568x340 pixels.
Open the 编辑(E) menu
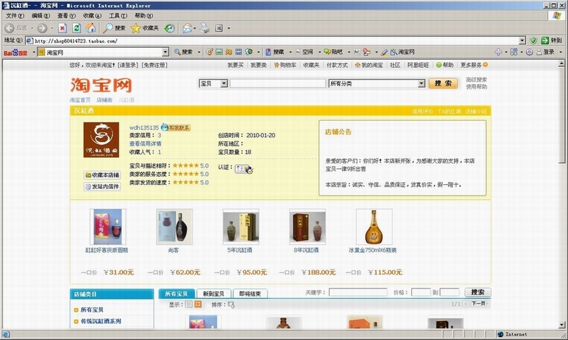pos(41,15)
